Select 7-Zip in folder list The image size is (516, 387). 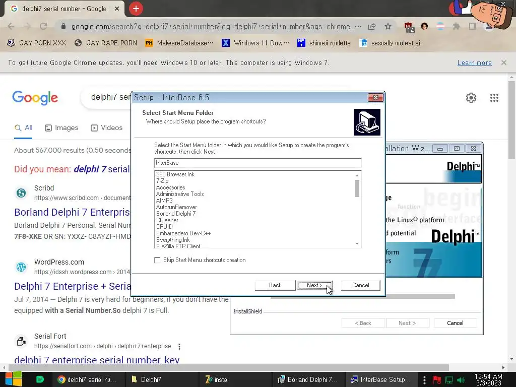162,181
